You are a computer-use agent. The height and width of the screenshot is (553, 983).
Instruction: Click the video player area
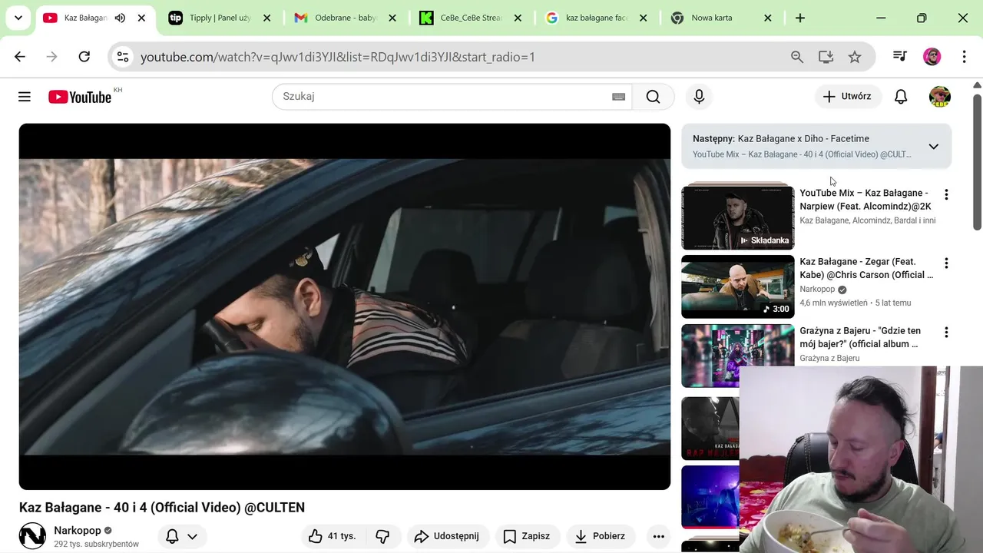click(345, 306)
